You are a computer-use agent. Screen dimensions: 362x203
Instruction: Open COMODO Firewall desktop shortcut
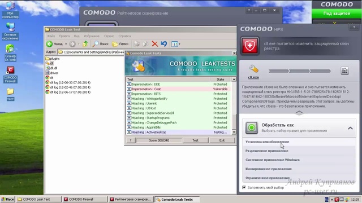click(10, 74)
